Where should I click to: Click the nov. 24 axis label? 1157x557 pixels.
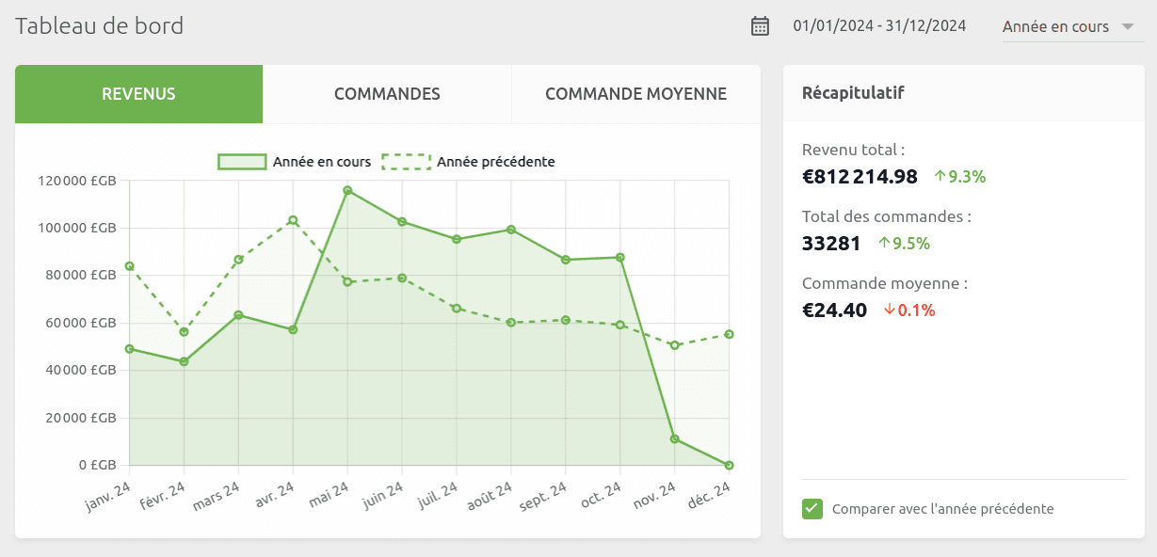click(x=652, y=496)
